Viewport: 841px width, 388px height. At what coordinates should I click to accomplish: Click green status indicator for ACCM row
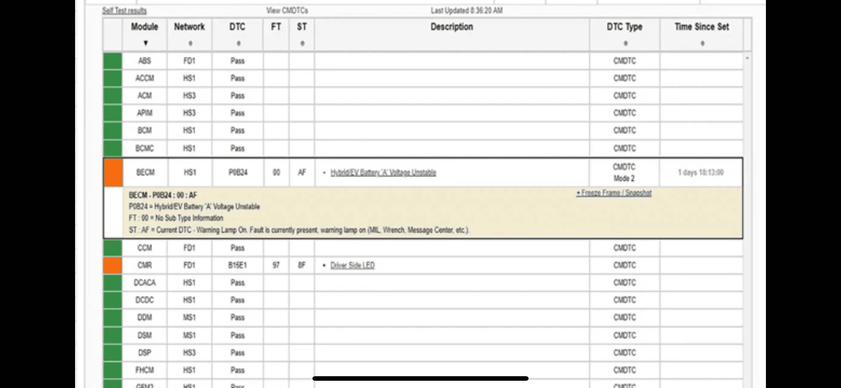pyautogui.click(x=113, y=78)
